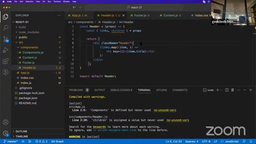This screenshot has height=144, width=256.
Task: Click the react-21 command center search box
Action: coord(134,7)
